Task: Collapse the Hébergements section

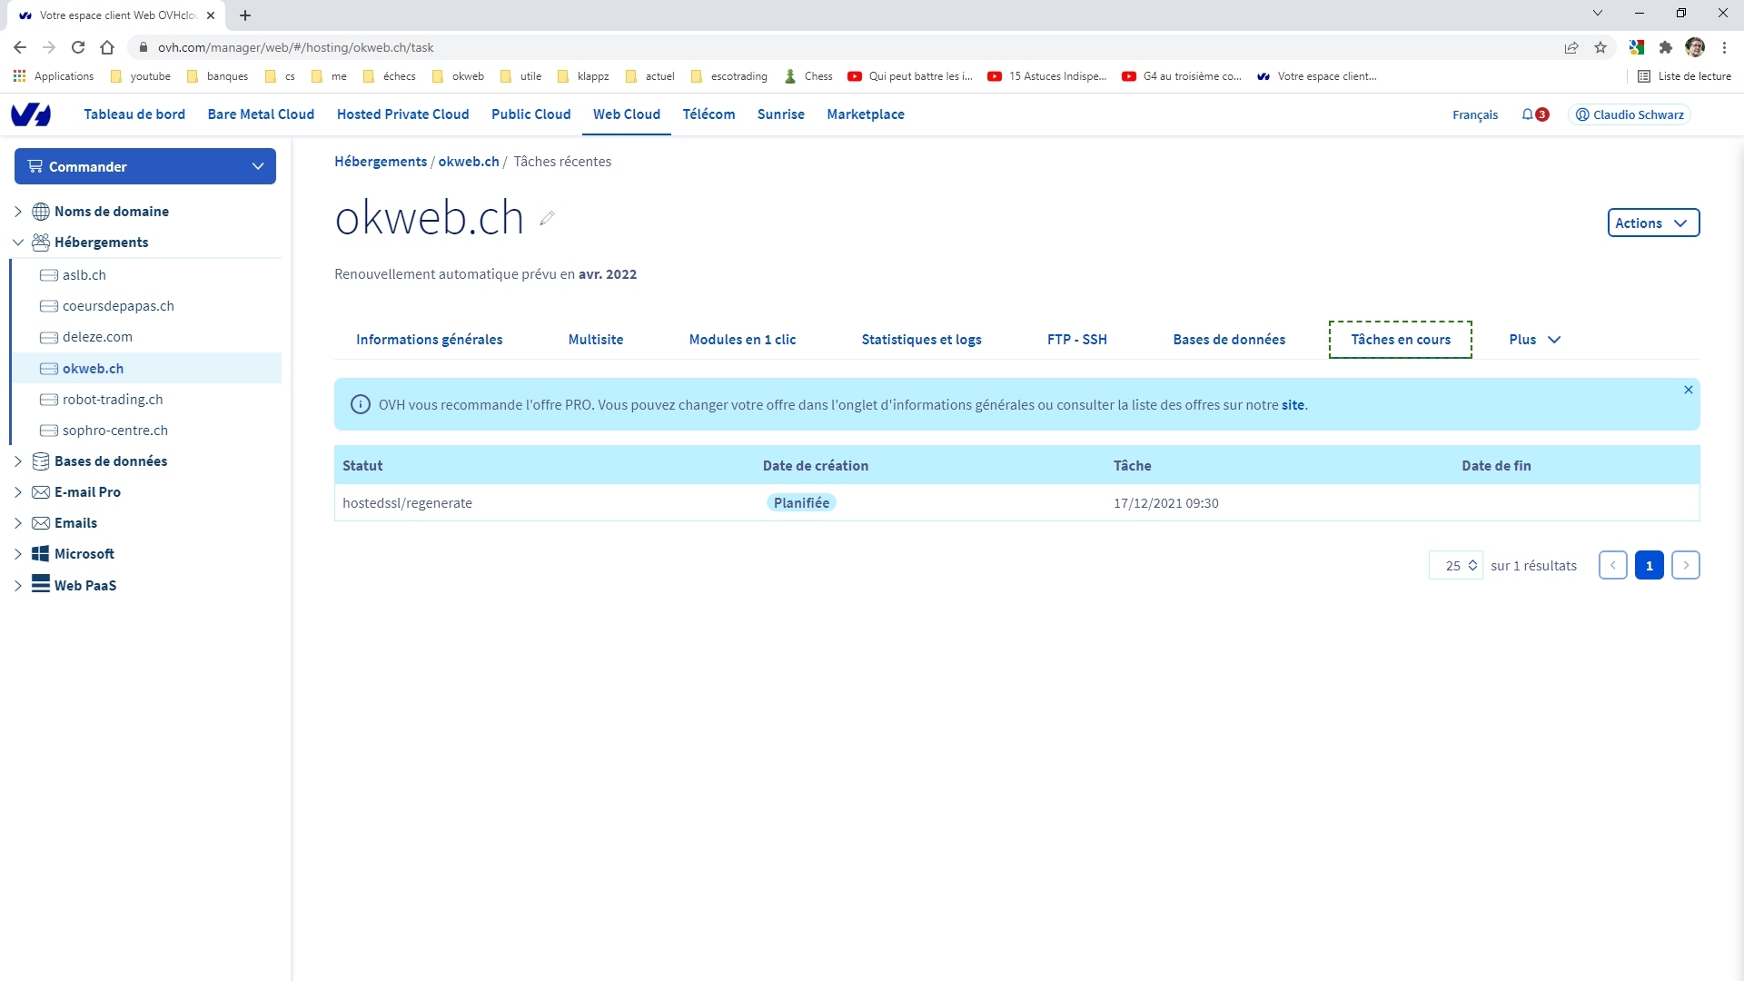Action: tap(18, 243)
